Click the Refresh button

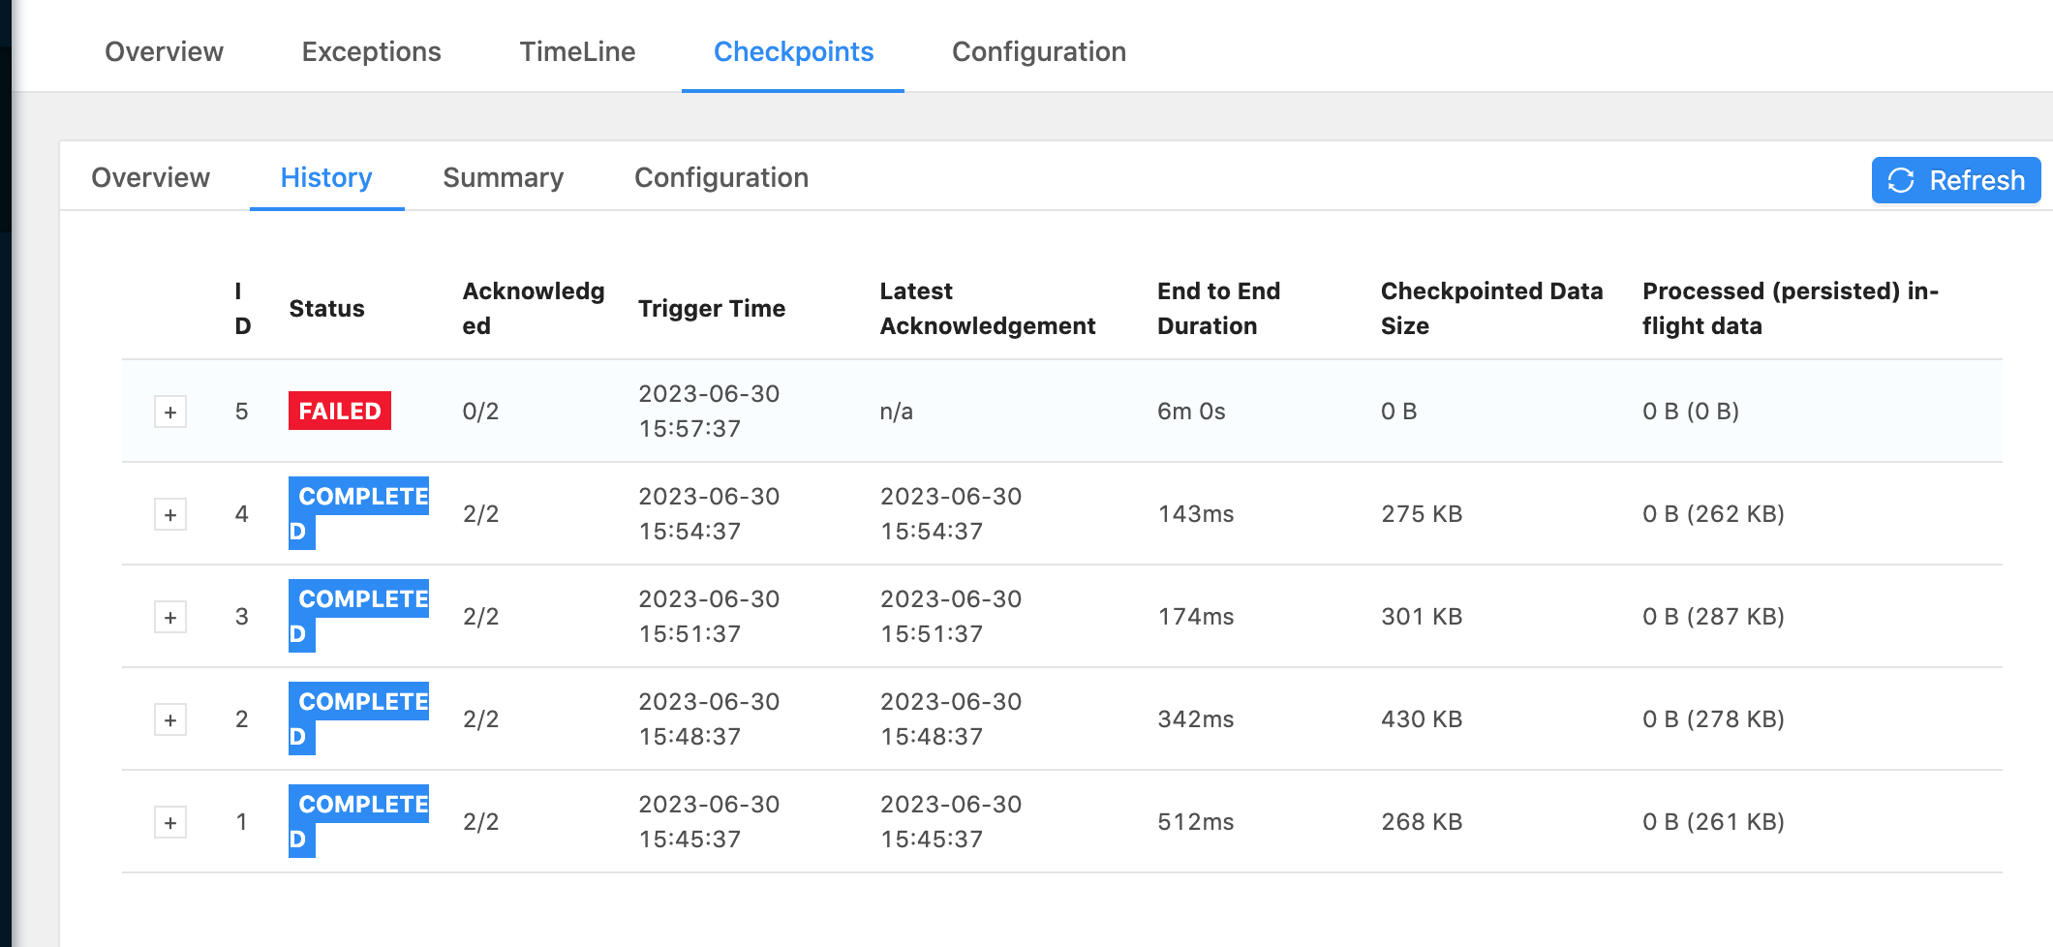click(x=1955, y=180)
